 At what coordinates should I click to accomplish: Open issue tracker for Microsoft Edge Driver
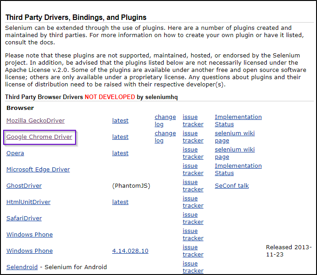pos(193,170)
